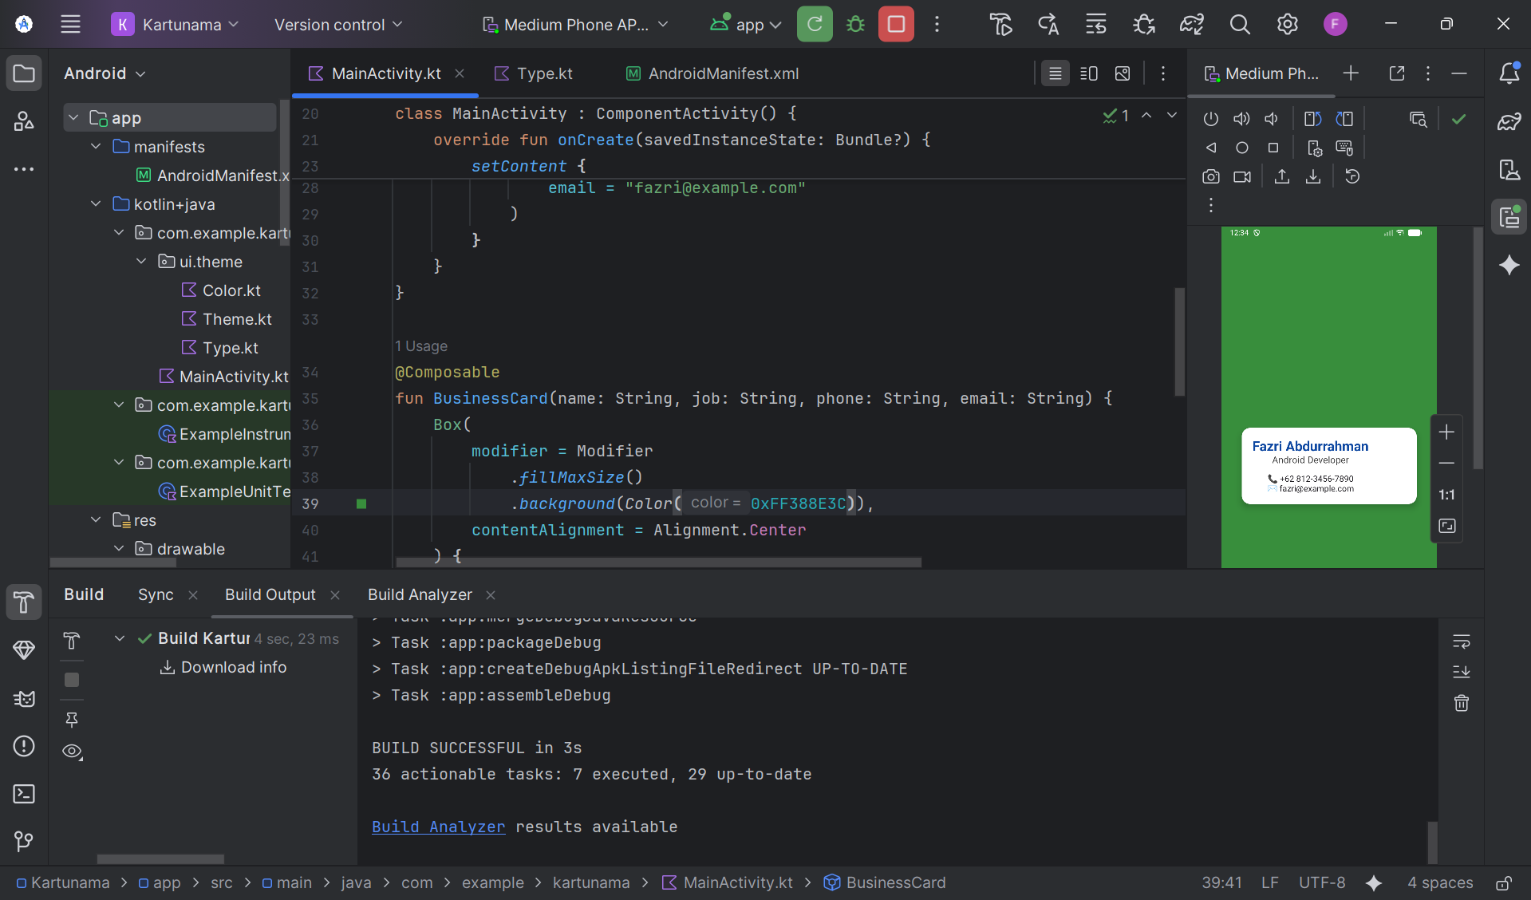Screen dimensions: 1531x900
Task: Rerun the app with green button
Action: 814,25
